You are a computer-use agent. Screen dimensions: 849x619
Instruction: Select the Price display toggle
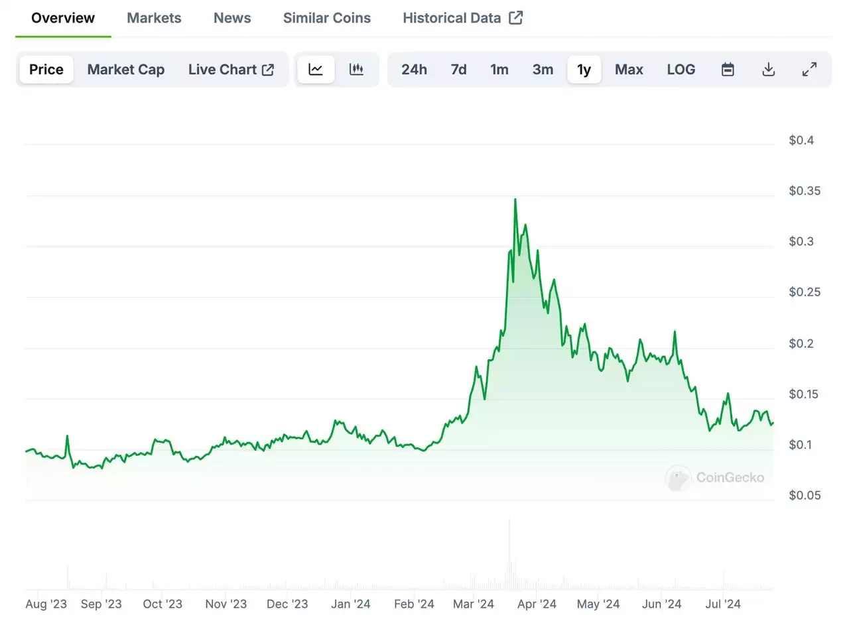46,69
